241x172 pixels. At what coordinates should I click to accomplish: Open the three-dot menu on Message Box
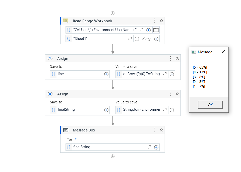coord(155,130)
